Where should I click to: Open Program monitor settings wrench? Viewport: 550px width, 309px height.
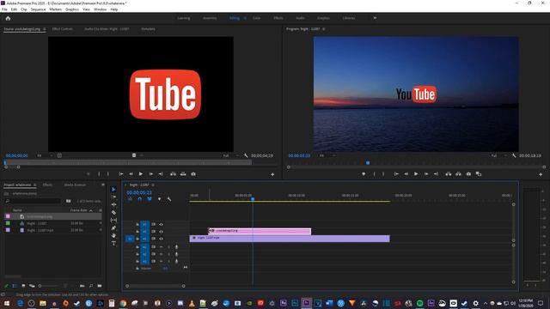click(x=514, y=155)
